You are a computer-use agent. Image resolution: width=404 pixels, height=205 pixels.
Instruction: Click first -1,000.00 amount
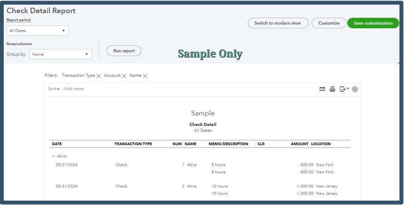pos(305,186)
